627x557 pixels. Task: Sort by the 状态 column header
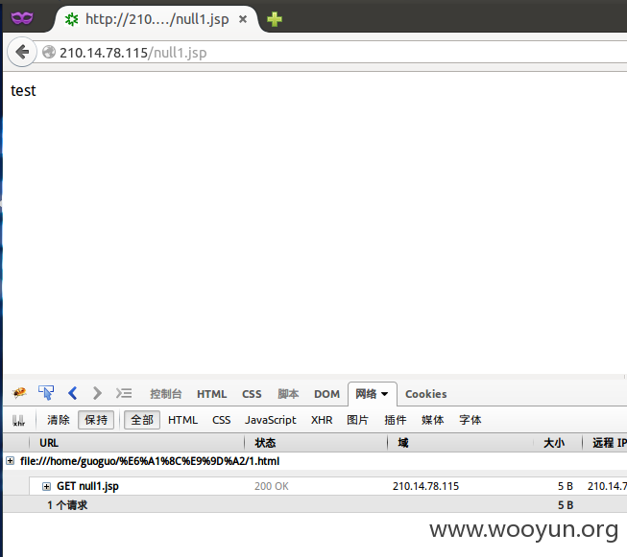(316, 443)
